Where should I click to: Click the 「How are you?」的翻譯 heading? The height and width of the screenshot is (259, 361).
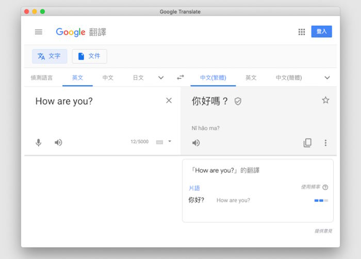pyautogui.click(x=225, y=171)
